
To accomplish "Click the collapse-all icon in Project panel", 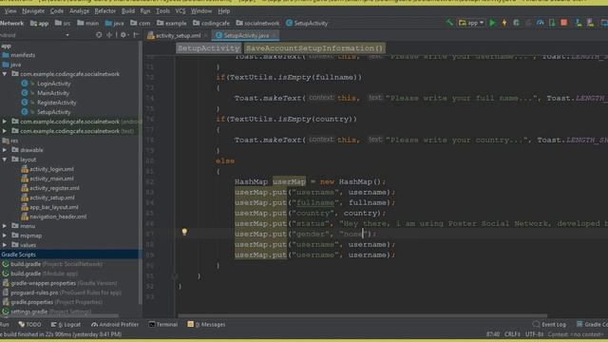I will click(x=109, y=35).
